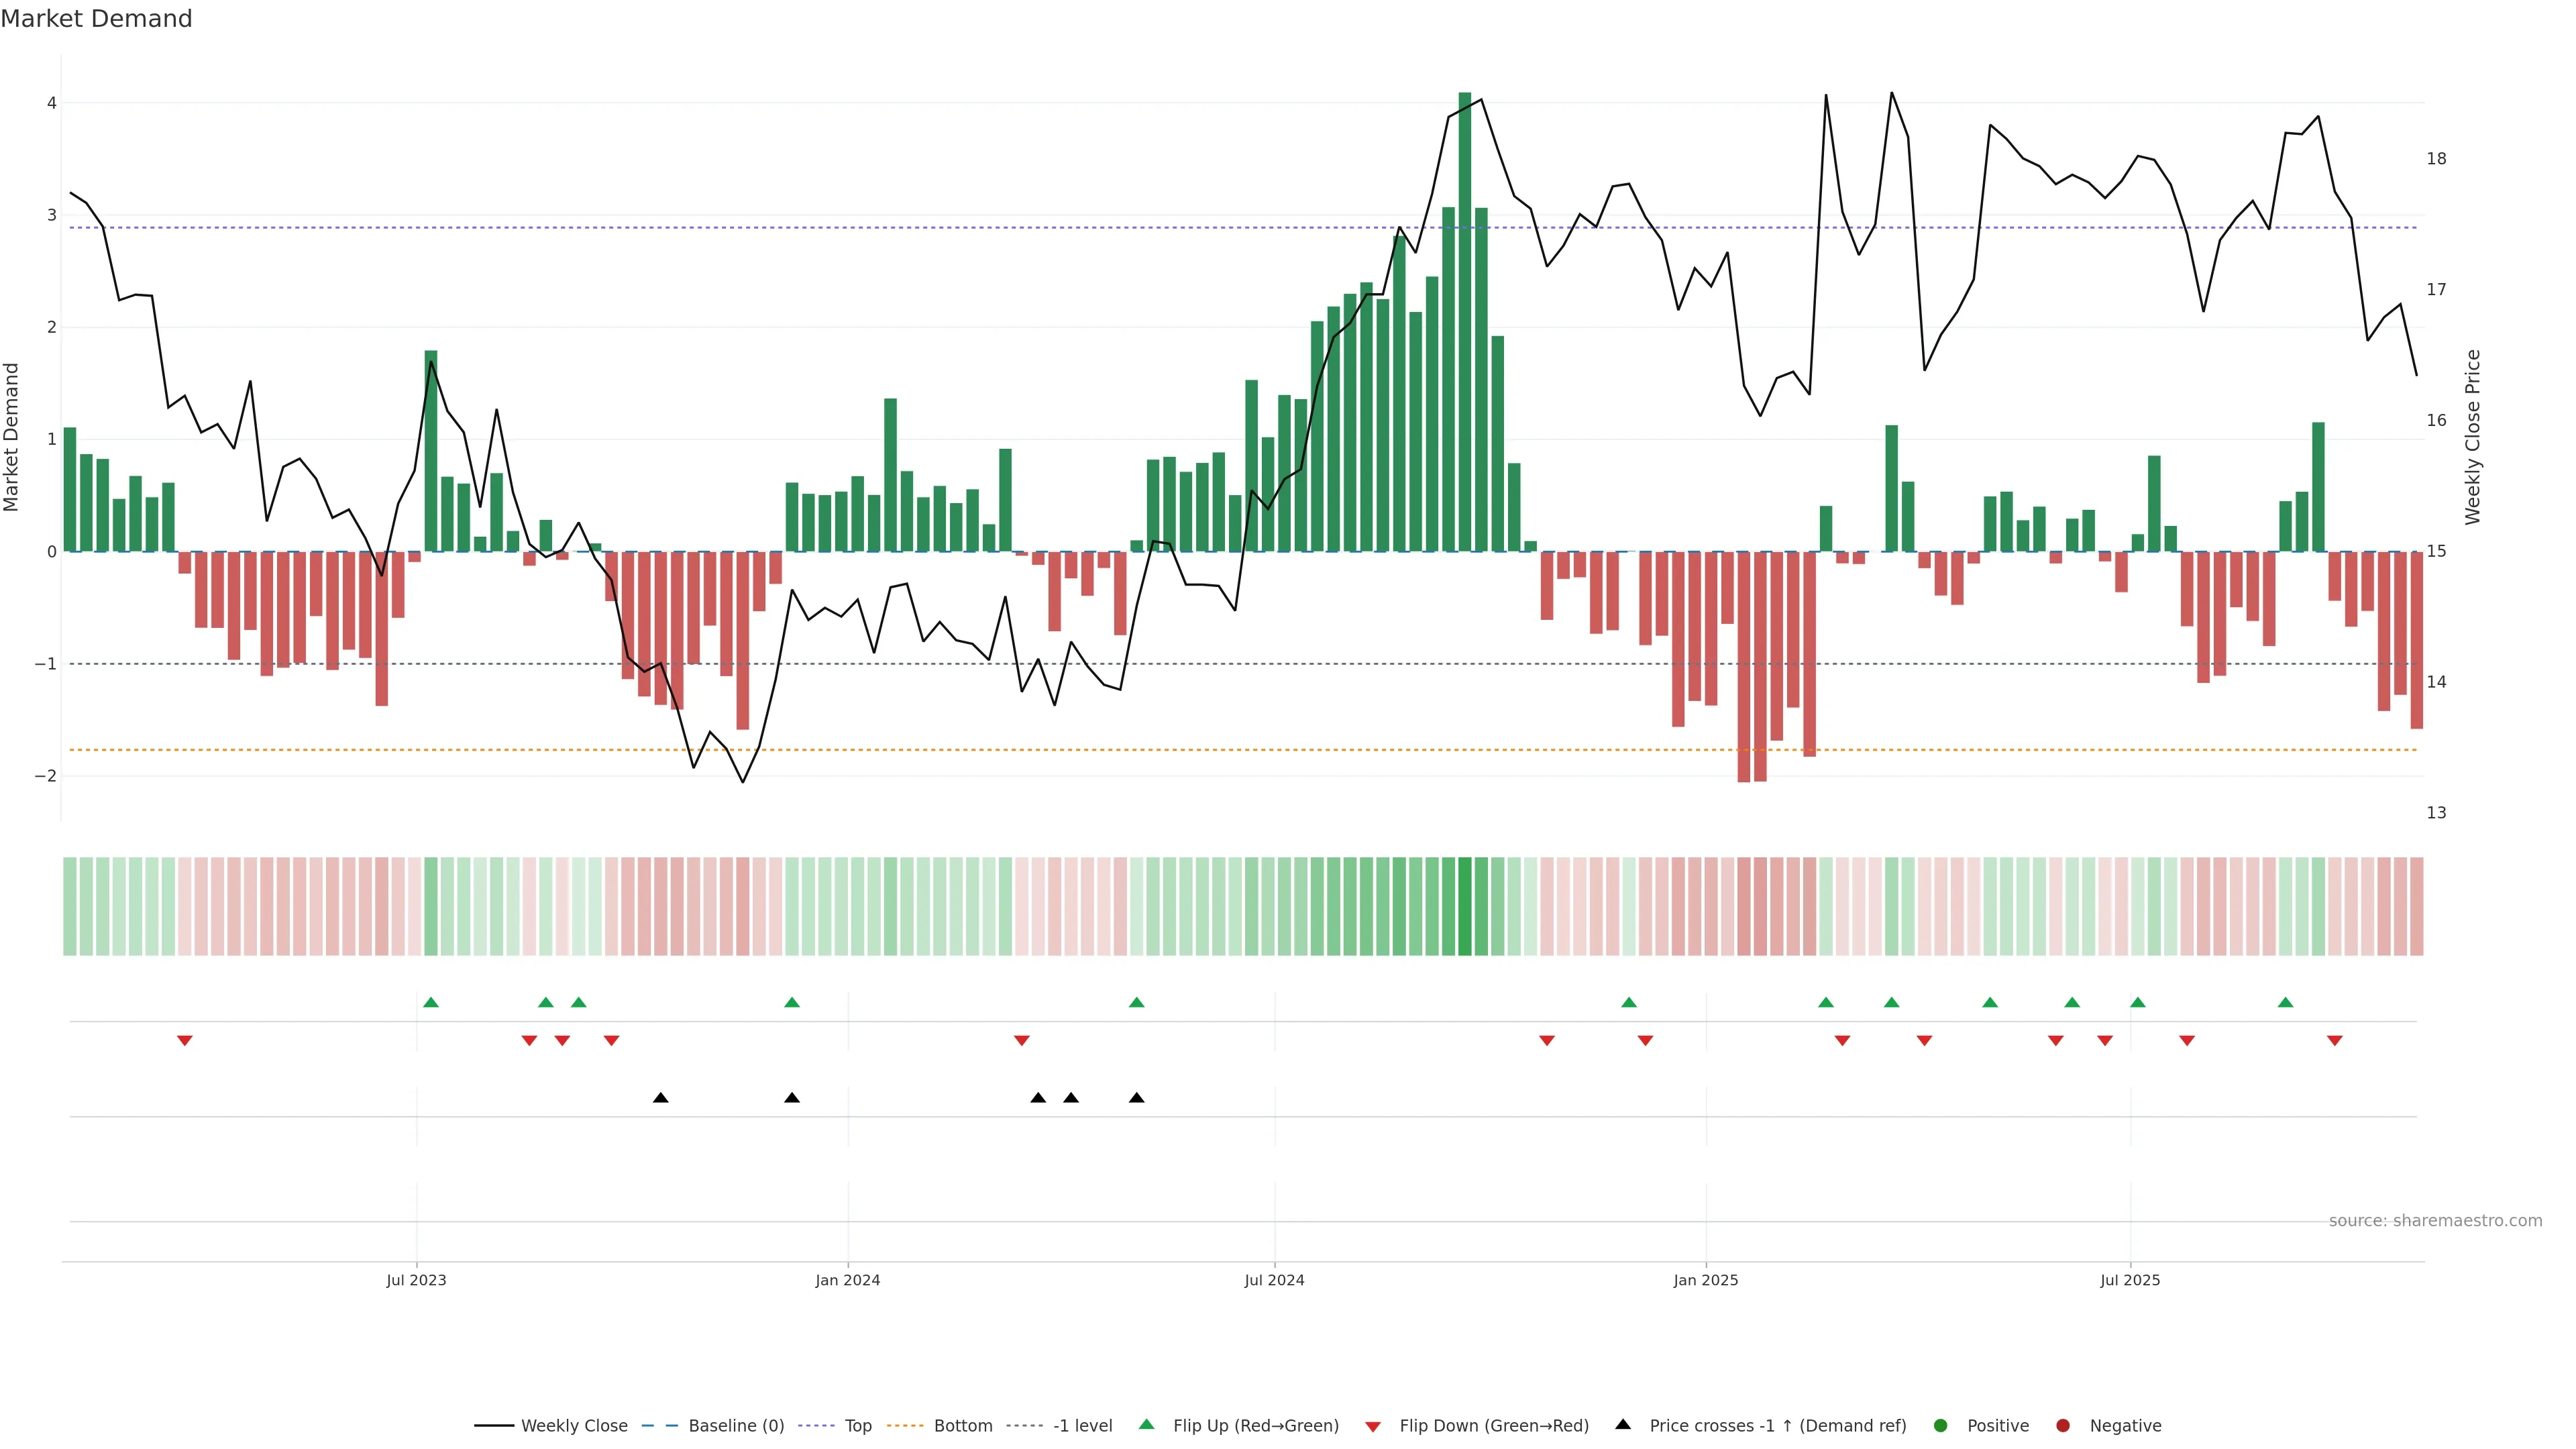Click the Market Demand chart title
The image size is (2576, 1449).
coord(96,19)
